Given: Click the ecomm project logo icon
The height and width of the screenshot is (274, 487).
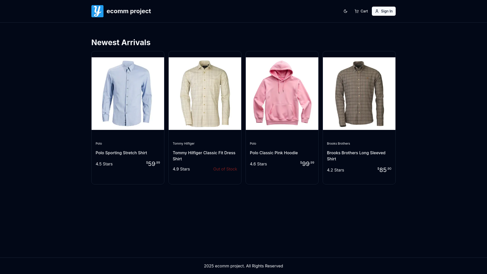Looking at the screenshot, I should click(x=97, y=11).
